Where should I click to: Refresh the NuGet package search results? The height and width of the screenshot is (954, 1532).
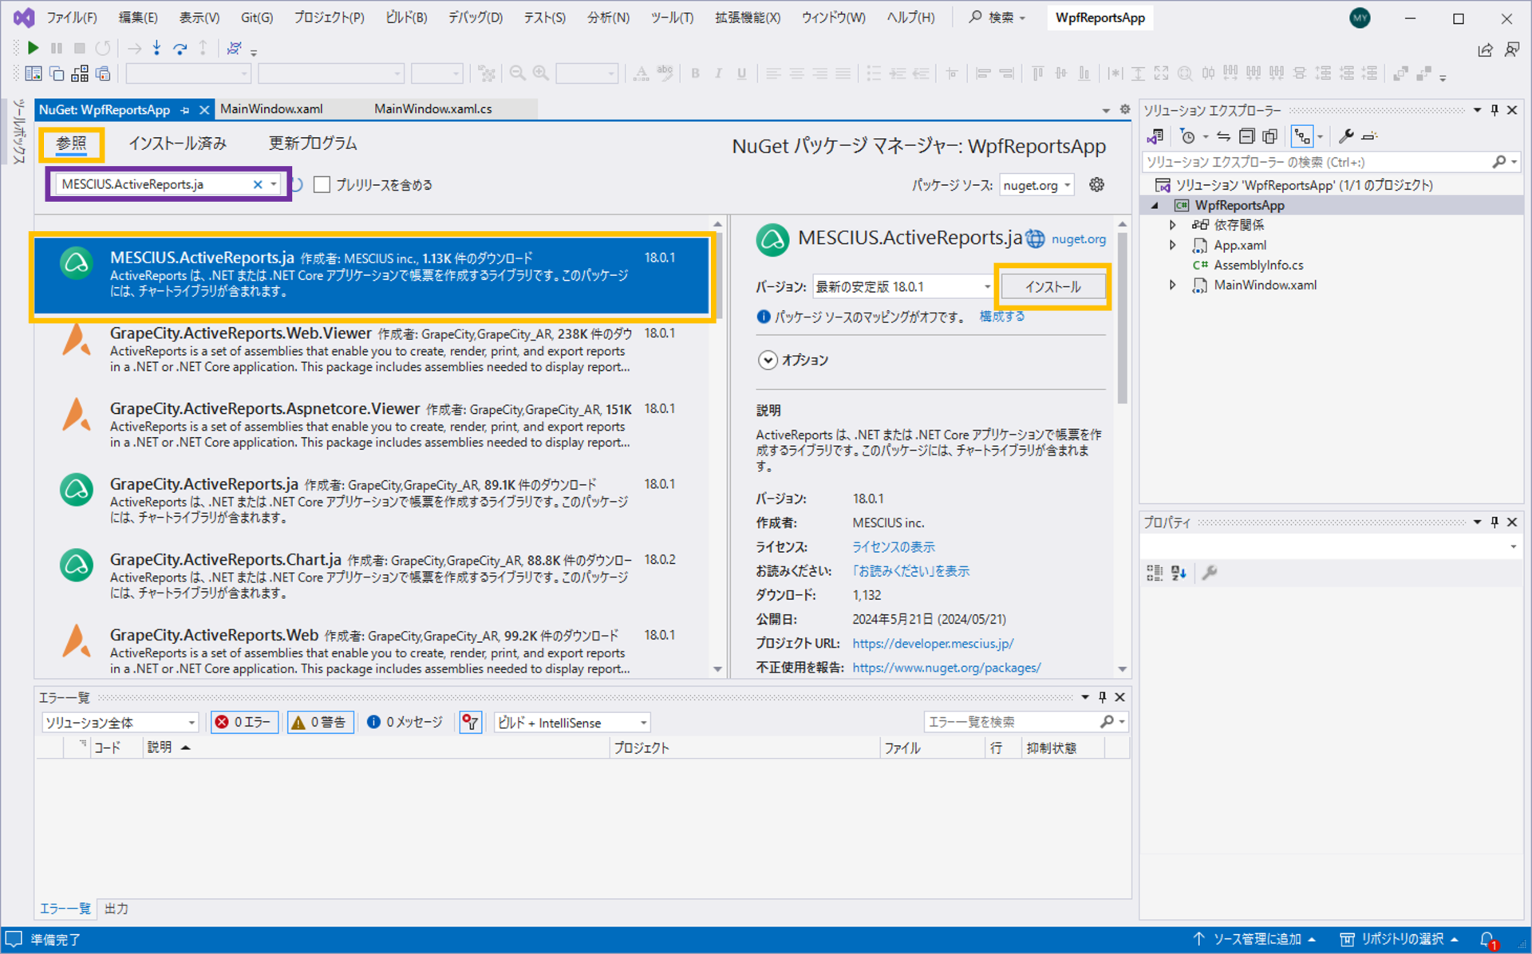[297, 185]
